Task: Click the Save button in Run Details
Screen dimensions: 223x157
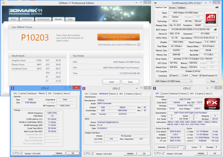Action: pos(130,82)
